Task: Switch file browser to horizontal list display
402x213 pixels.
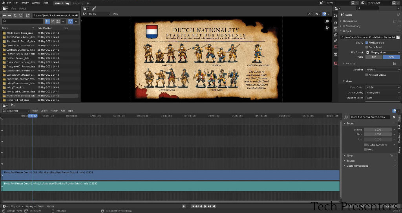Action: tap(53, 21)
